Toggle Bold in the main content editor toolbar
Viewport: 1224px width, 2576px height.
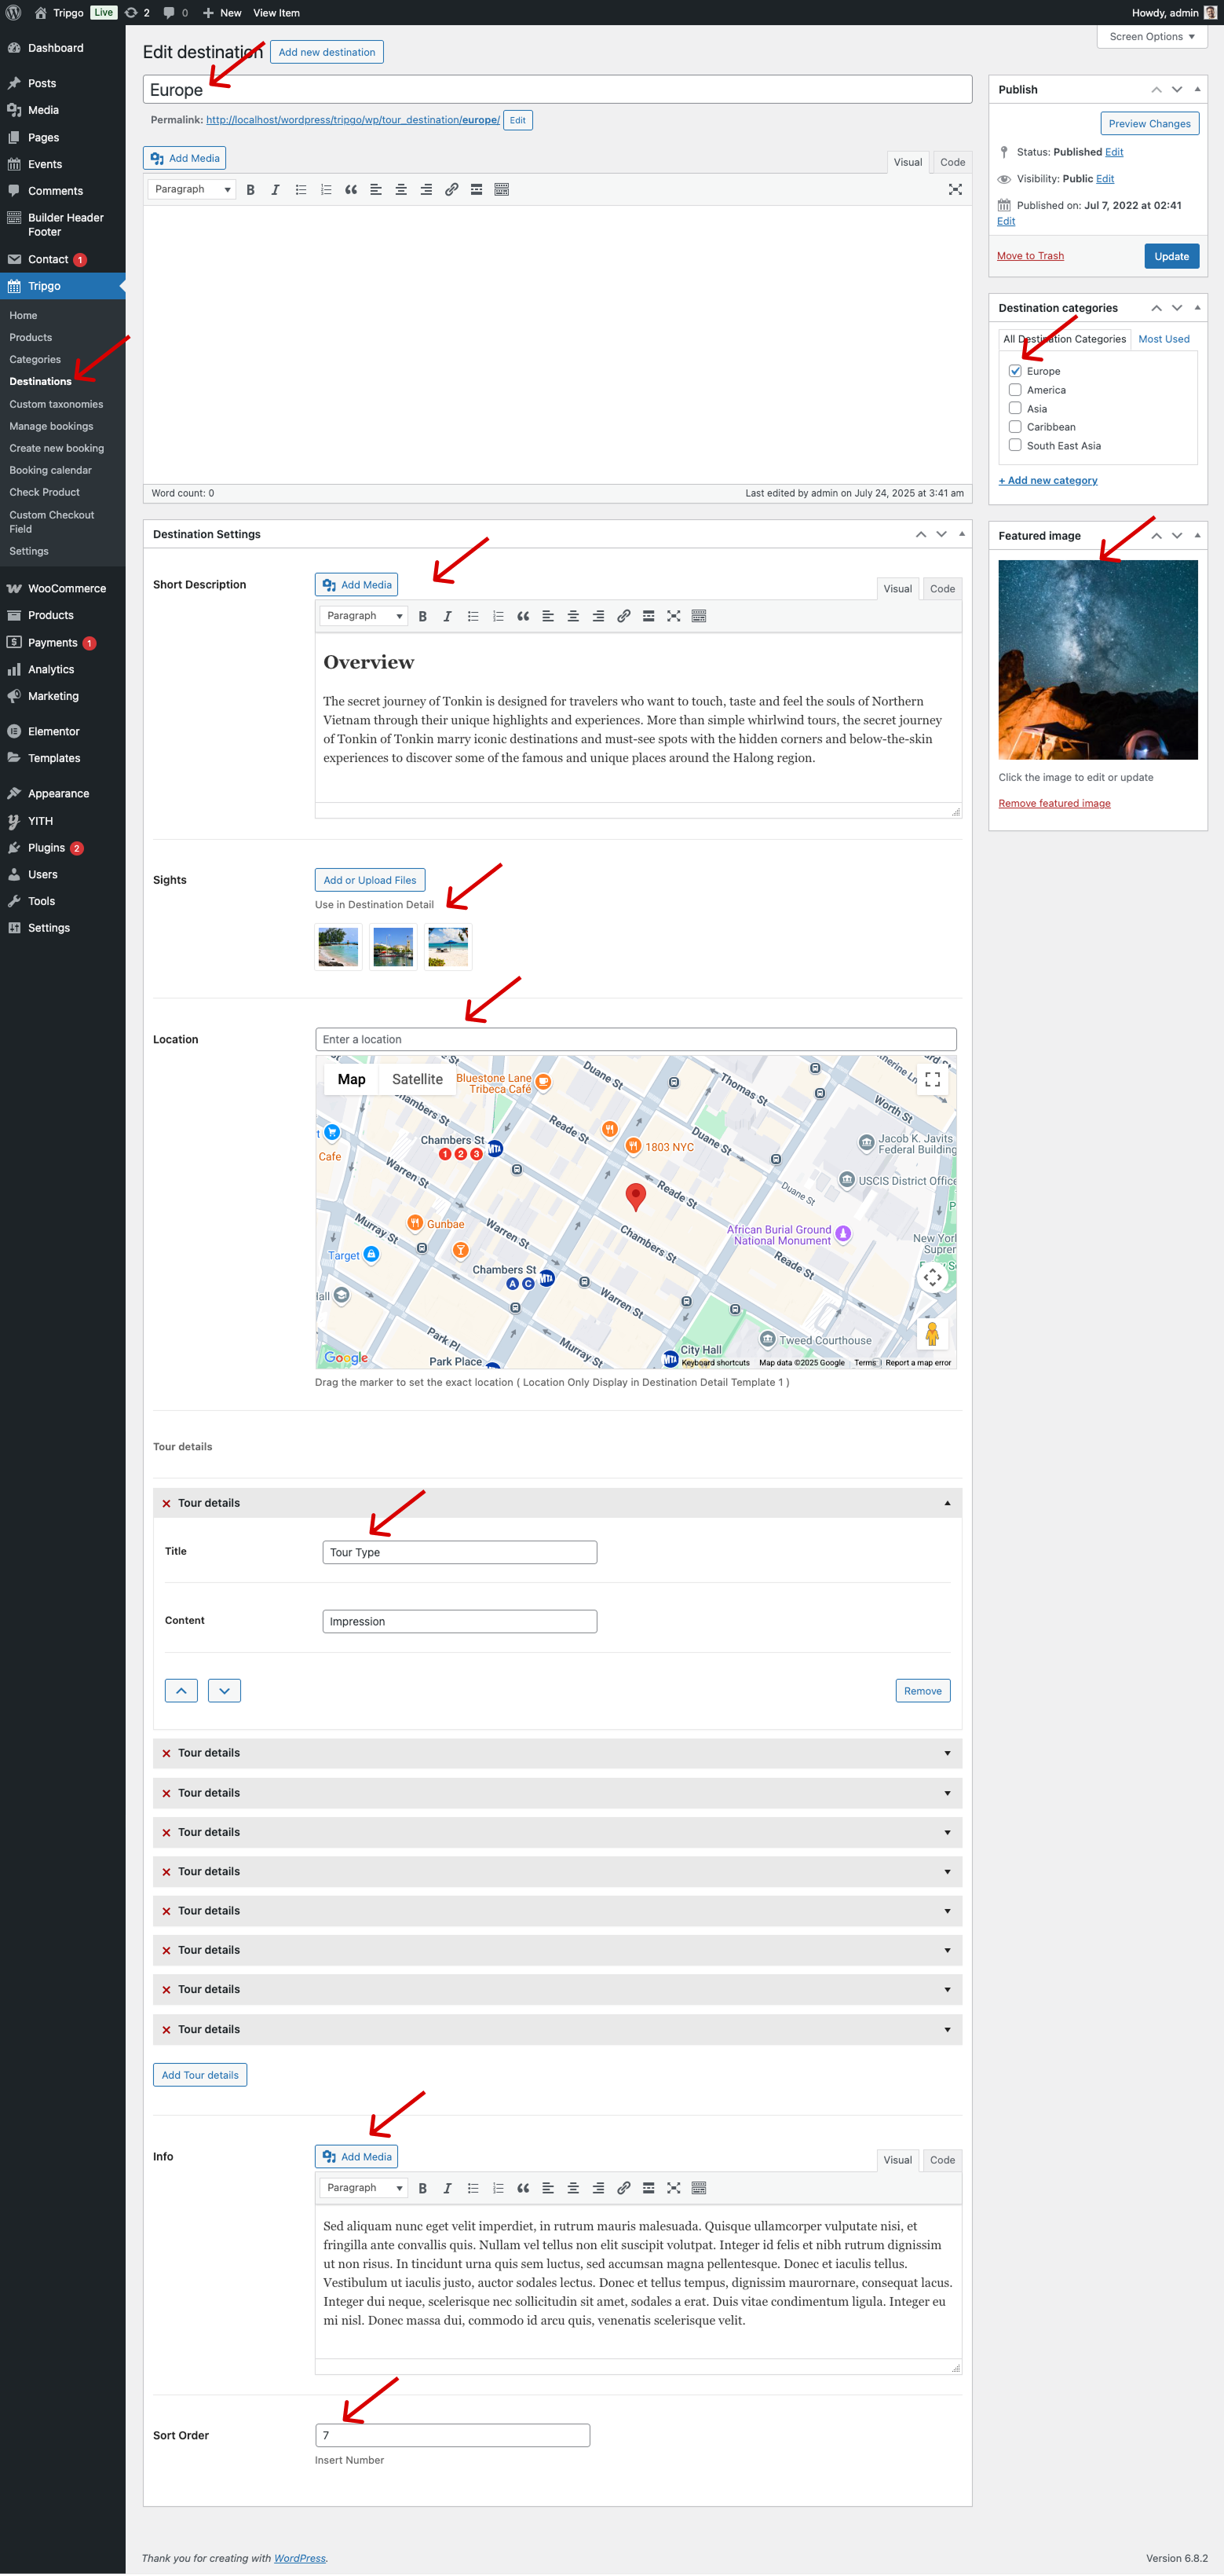(250, 189)
